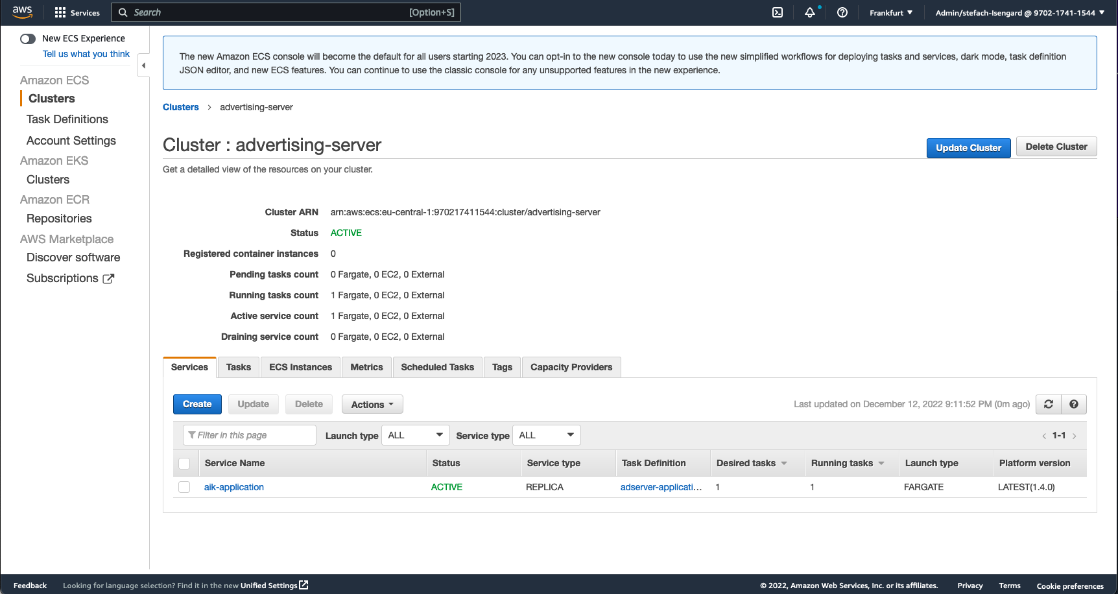Open the Unified Settings link
Viewport: 1118px width, 594px height.
click(x=268, y=586)
